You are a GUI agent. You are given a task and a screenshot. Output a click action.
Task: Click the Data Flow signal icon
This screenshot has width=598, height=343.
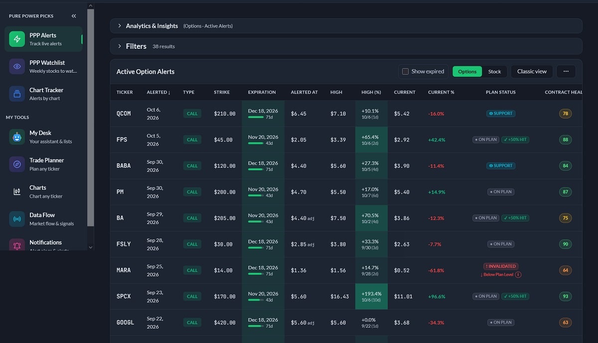pos(17,219)
